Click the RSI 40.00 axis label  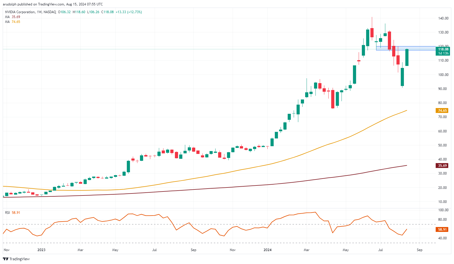[x=443, y=238]
